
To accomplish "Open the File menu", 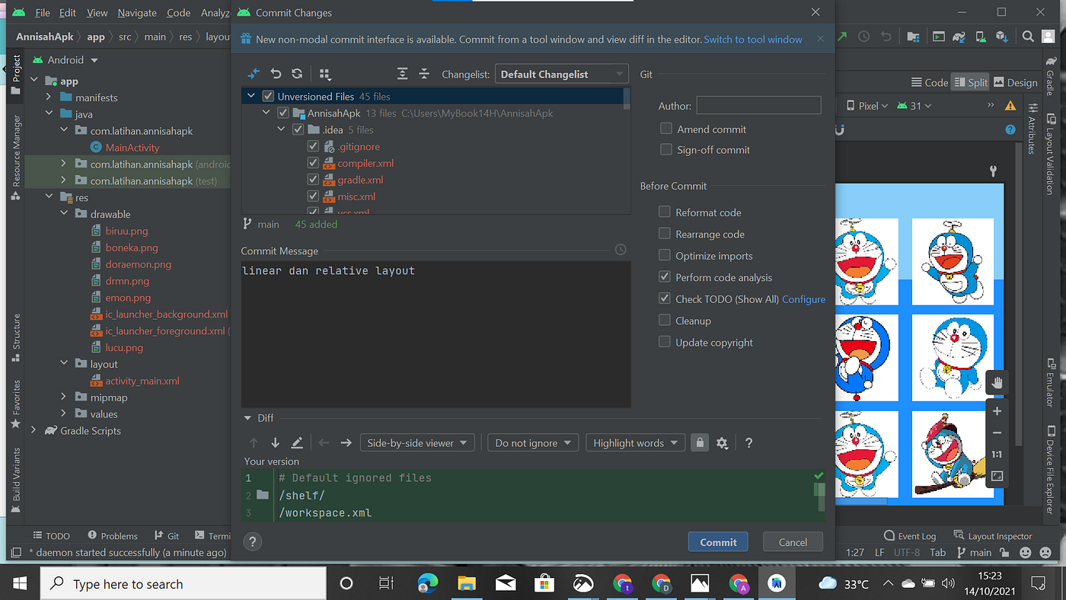I will coord(43,12).
